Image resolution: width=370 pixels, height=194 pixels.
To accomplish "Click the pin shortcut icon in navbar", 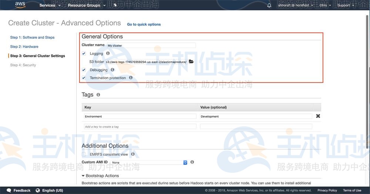I will point(115,5).
